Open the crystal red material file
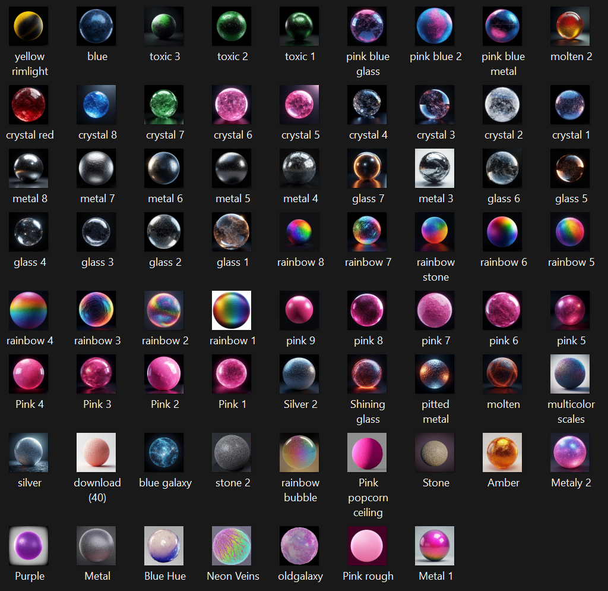Viewport: 608px width, 591px height. pos(28,105)
